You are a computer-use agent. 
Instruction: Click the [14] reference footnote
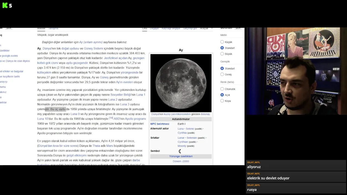point(111,118)
